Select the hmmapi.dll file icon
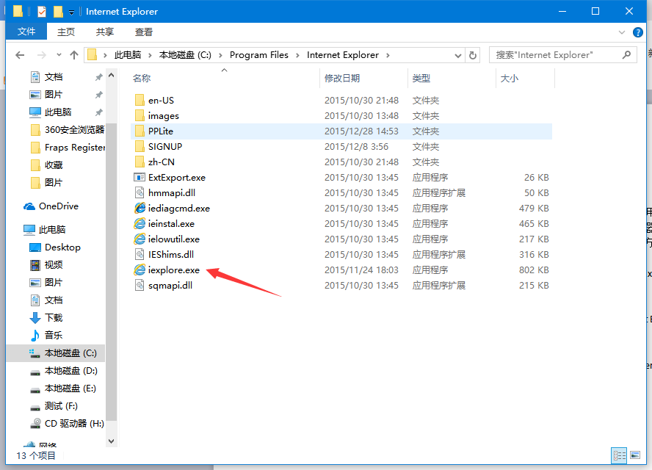652x470 pixels. 140,192
